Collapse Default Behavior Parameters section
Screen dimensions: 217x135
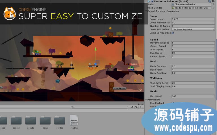pyautogui.click(x=146, y=11)
